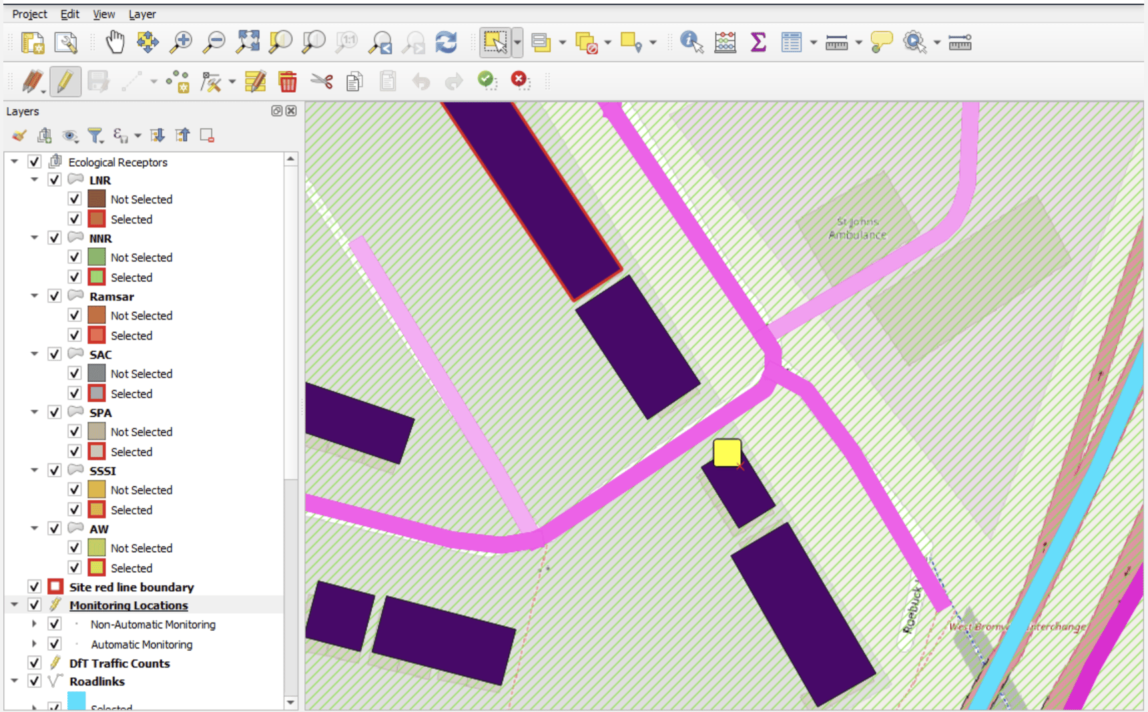Open the Field Calculator icon
Screen dimensions: 1148x712
point(255,81)
